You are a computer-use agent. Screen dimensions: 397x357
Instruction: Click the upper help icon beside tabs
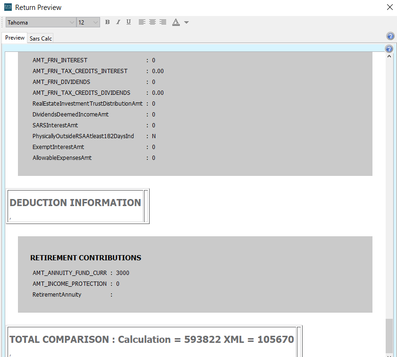pos(390,36)
